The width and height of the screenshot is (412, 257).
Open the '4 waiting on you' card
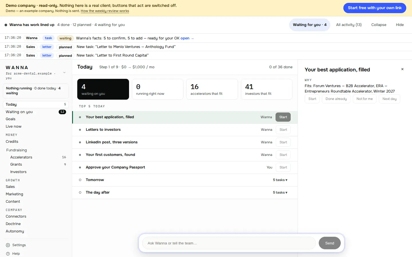[x=103, y=89]
